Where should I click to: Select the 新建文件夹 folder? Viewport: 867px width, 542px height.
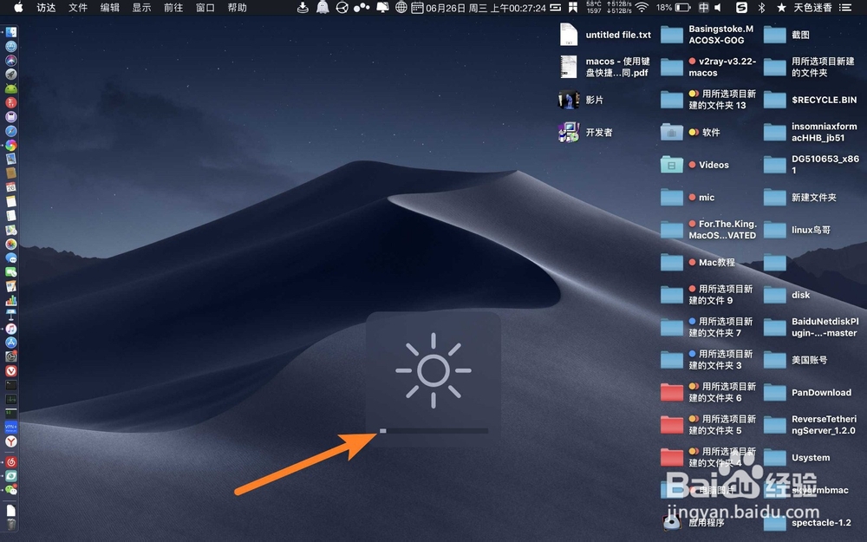pyautogui.click(x=774, y=198)
